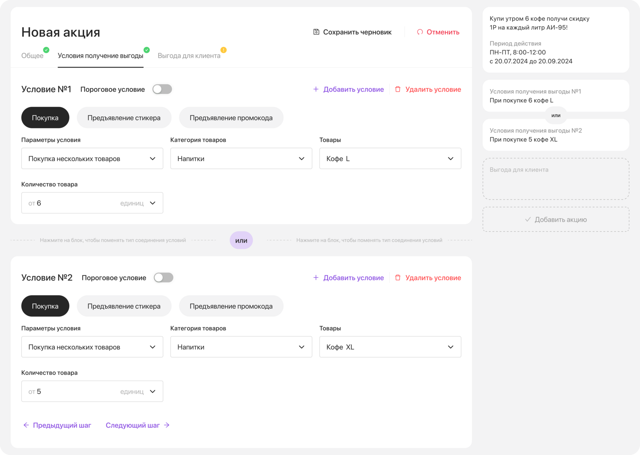This screenshot has height=455, width=640.
Task: Click the trash icon in Условие №2
Action: tap(398, 278)
